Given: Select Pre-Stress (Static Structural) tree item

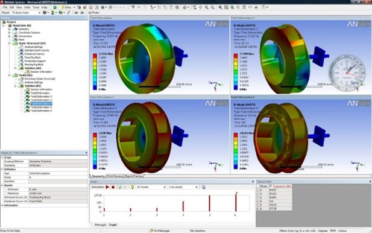Looking at the screenshot, I should [40, 78].
